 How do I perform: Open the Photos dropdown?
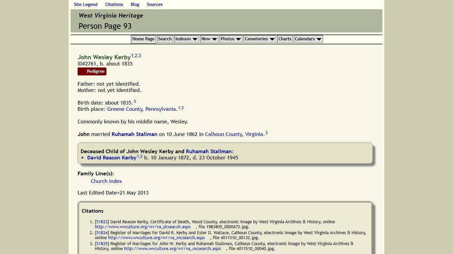click(228, 39)
